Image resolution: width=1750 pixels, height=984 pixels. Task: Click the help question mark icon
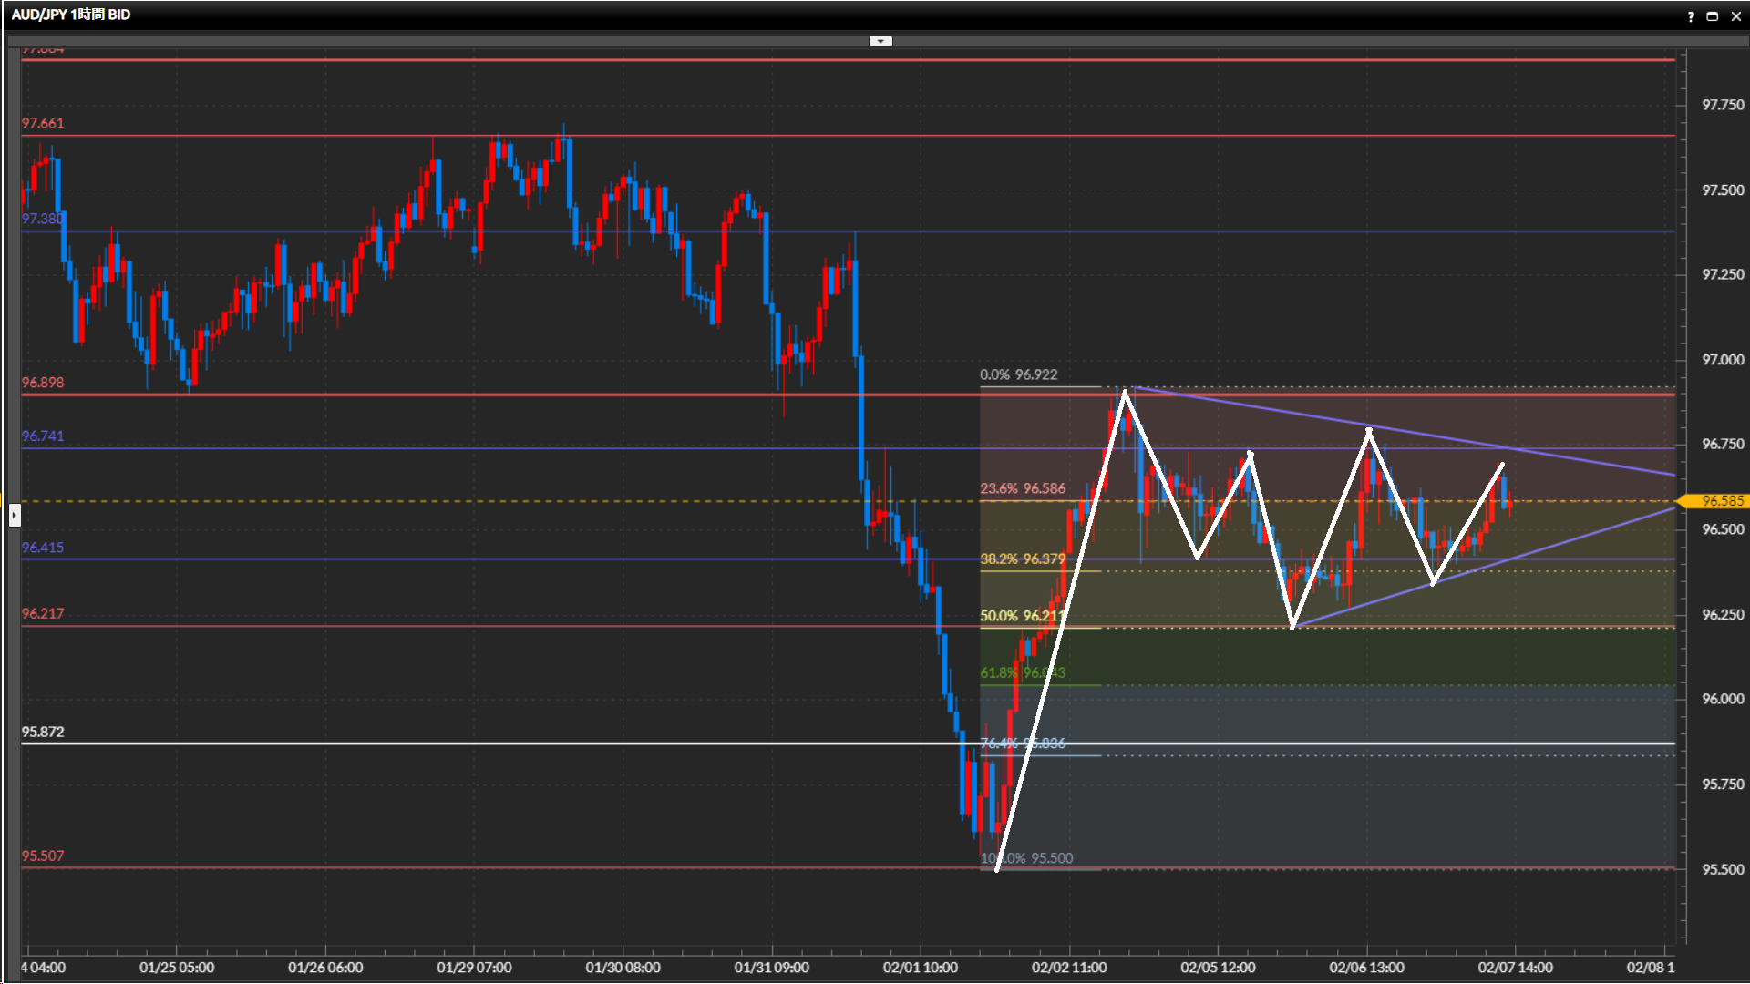click(x=1691, y=16)
